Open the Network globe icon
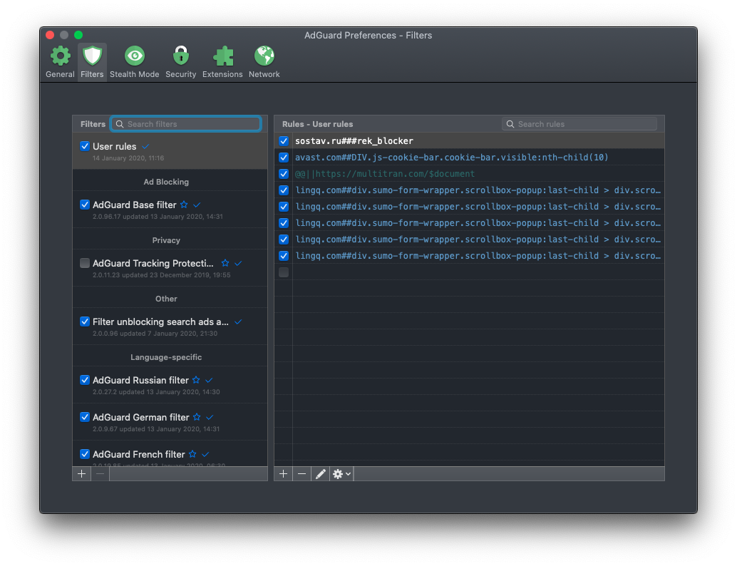737x566 pixels. (x=264, y=56)
